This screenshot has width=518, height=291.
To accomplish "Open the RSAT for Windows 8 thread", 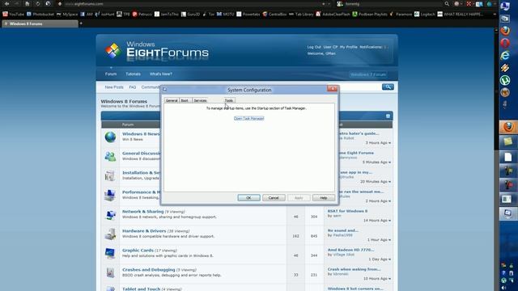I will click(347, 211).
